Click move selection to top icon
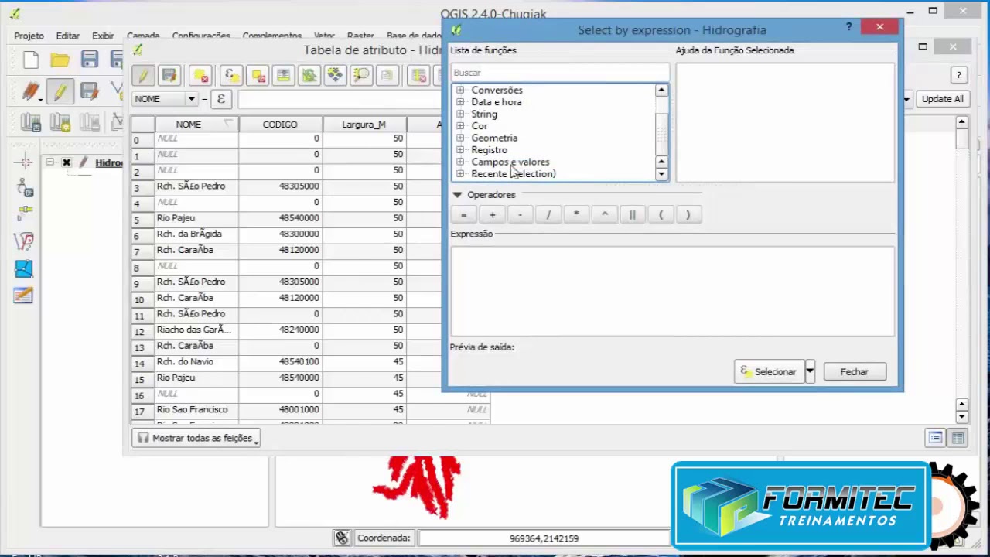The width and height of the screenshot is (990, 557). point(283,75)
